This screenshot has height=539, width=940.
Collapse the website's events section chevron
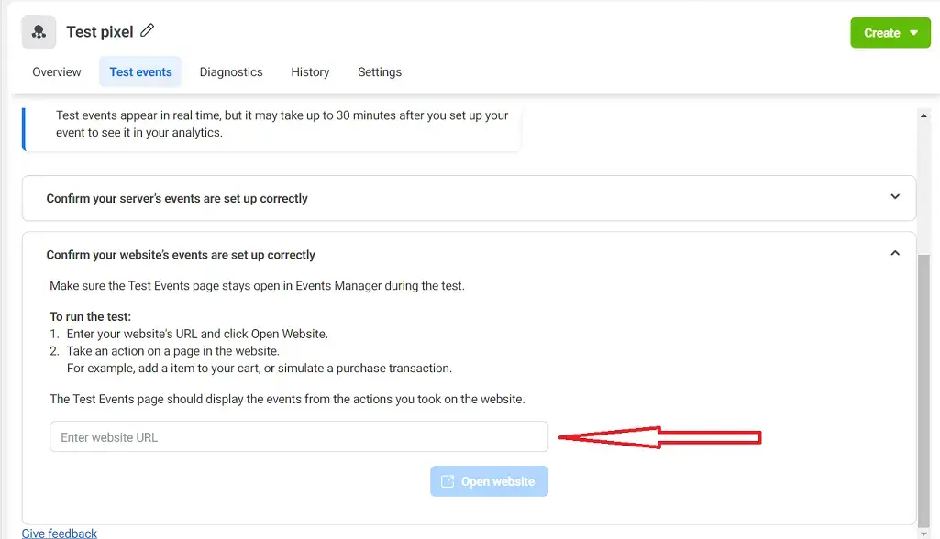pos(895,253)
